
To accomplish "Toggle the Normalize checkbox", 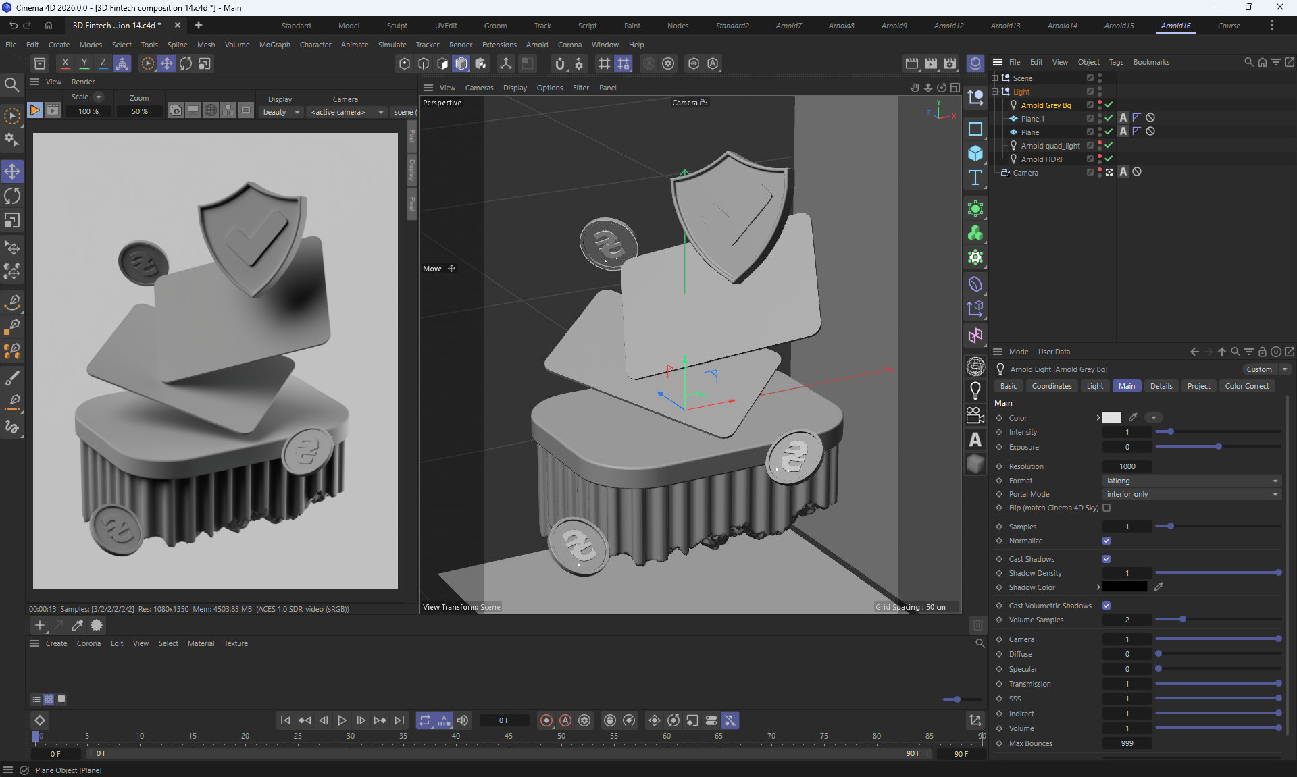I will click(1107, 541).
